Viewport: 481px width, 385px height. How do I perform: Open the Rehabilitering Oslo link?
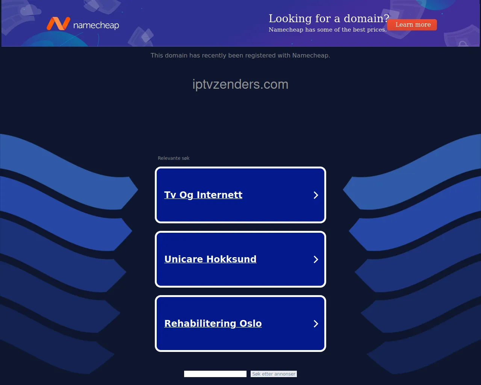[x=213, y=323]
